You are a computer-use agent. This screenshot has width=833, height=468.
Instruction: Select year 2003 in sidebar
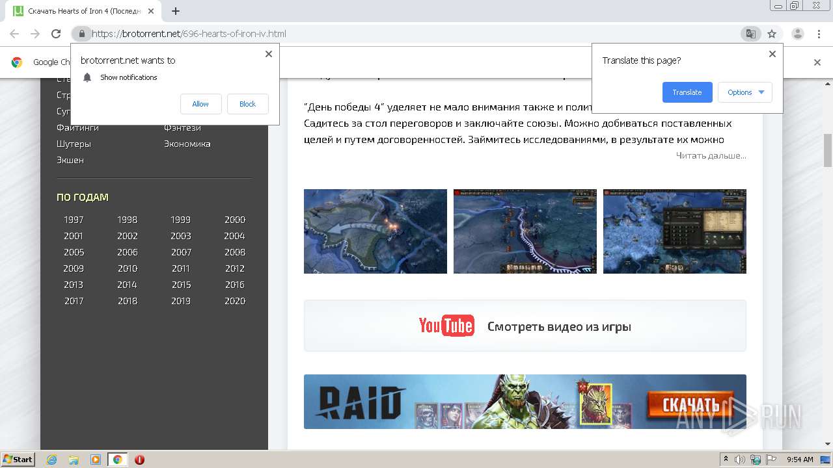(x=181, y=236)
